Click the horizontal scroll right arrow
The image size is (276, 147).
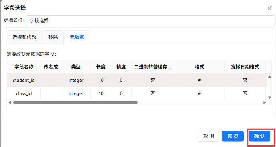(x=264, y=103)
